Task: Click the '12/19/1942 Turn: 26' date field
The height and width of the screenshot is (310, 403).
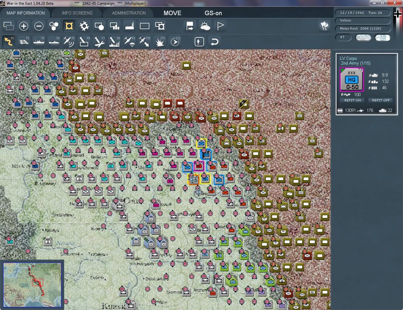Action: (362, 13)
